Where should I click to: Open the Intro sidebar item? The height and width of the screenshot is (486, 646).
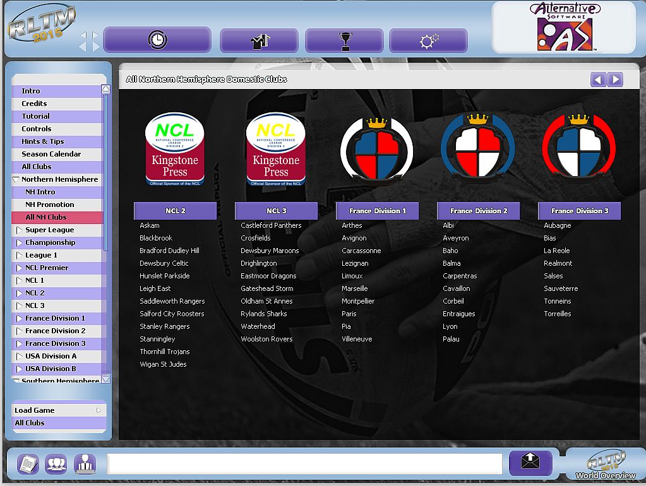coord(56,91)
